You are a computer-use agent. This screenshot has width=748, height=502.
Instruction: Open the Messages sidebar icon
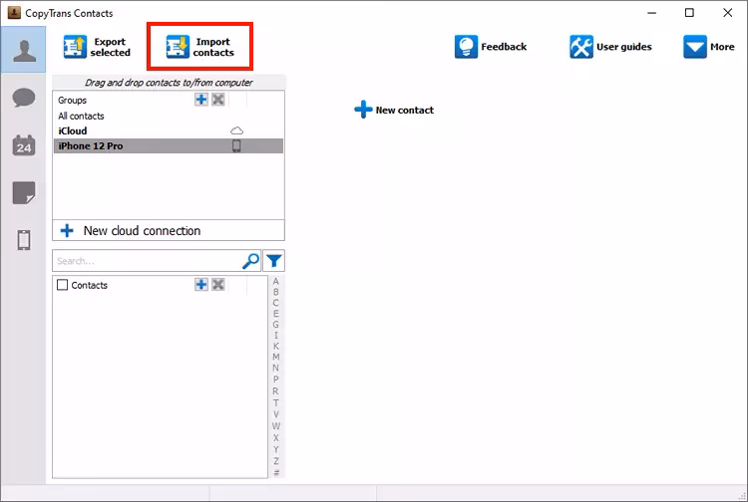click(23, 98)
